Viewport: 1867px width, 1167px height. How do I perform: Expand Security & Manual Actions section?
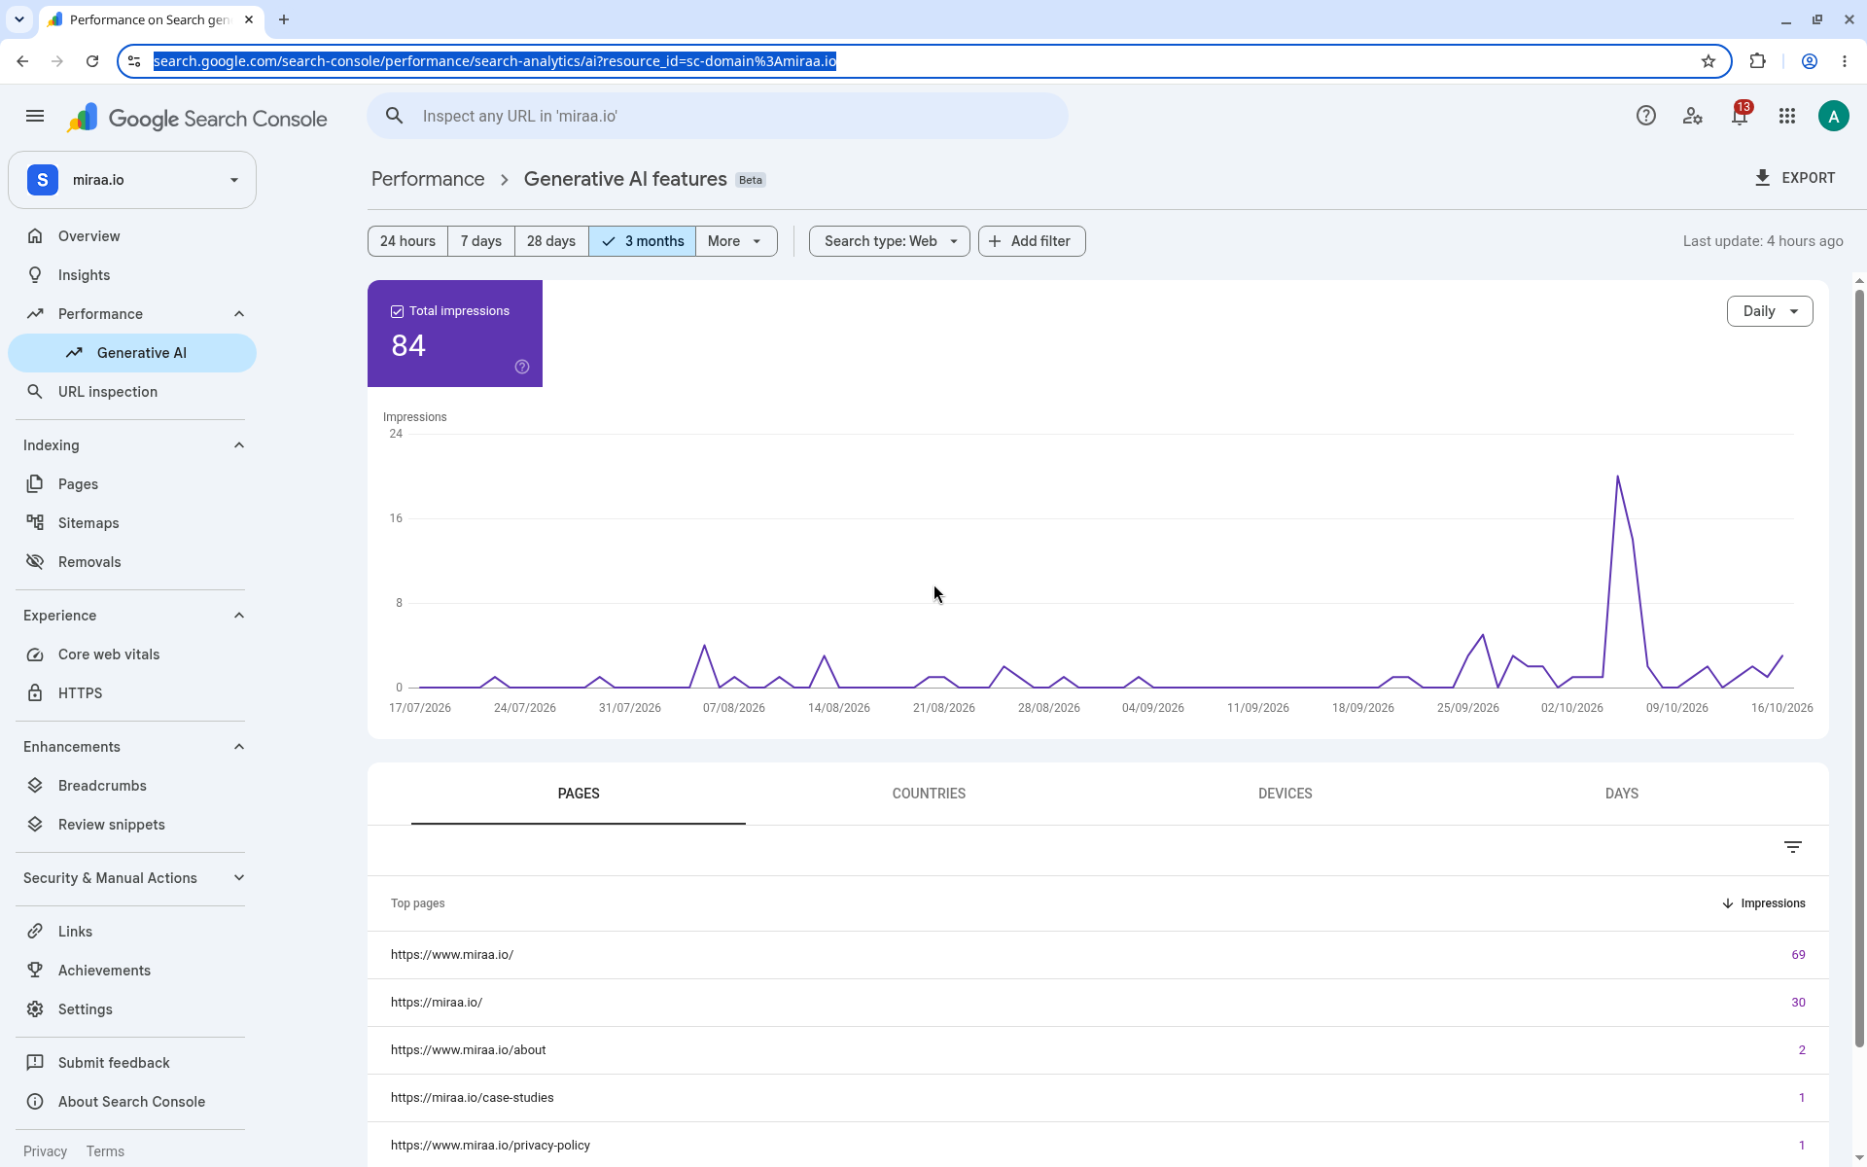click(x=239, y=878)
